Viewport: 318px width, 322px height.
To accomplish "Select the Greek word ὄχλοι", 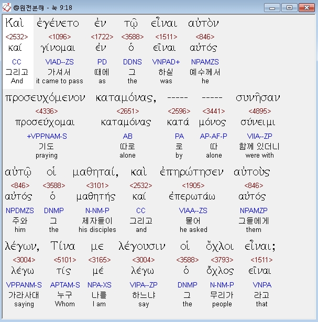I will [x=220, y=247].
